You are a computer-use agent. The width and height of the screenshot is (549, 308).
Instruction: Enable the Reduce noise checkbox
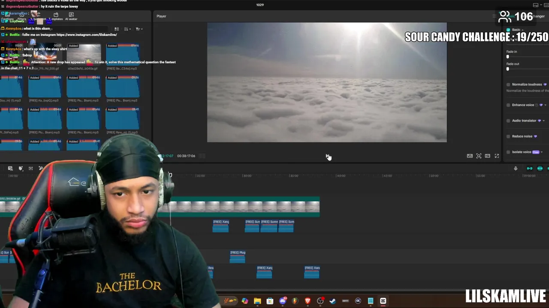[509, 136]
